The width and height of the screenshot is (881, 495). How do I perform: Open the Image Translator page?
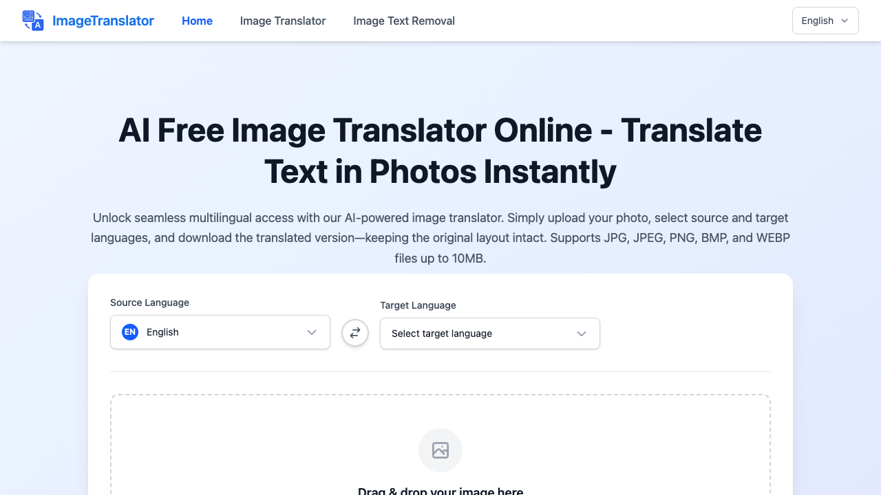[x=282, y=21]
